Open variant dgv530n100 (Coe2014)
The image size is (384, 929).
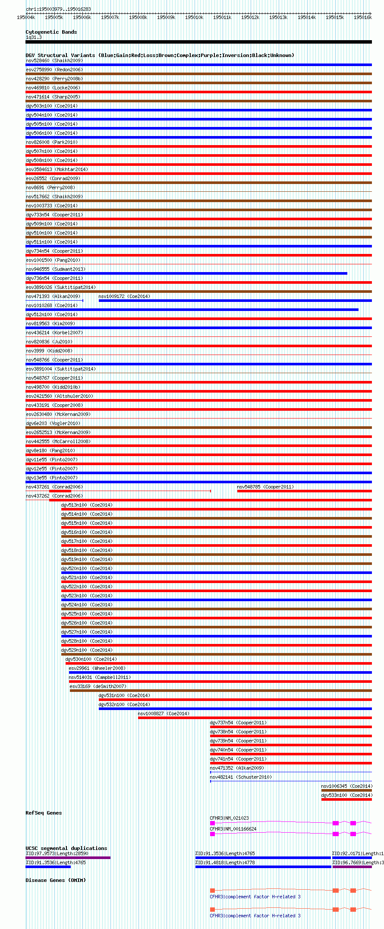[x=91, y=659]
